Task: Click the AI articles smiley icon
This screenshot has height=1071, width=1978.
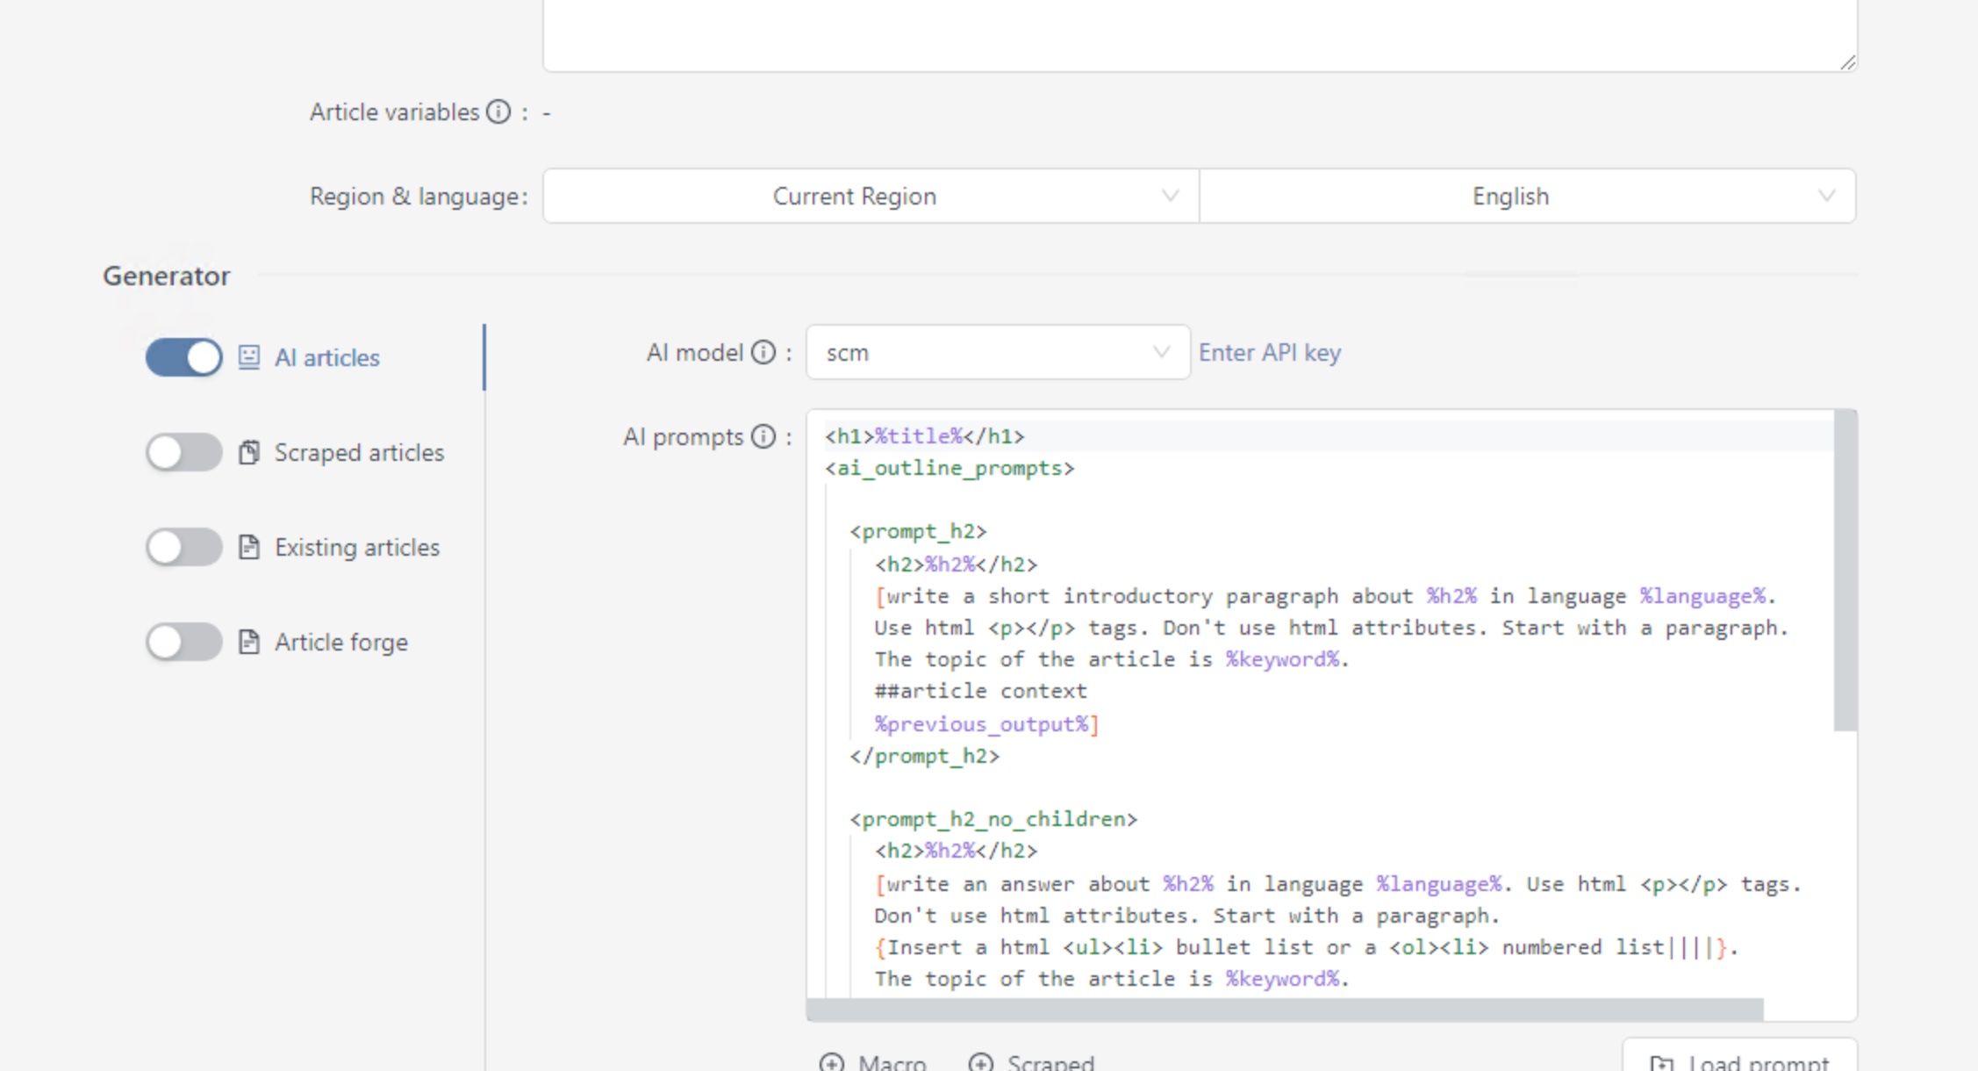Action: tap(249, 357)
